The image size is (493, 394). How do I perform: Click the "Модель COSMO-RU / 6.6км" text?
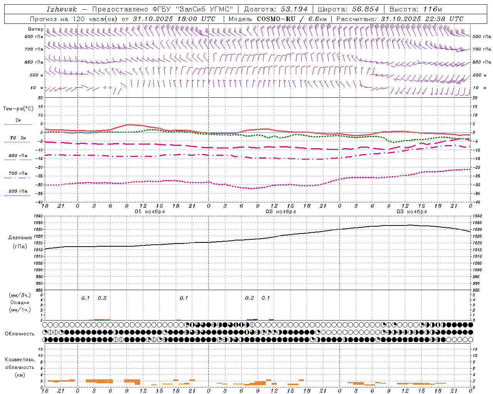pyautogui.click(x=277, y=19)
